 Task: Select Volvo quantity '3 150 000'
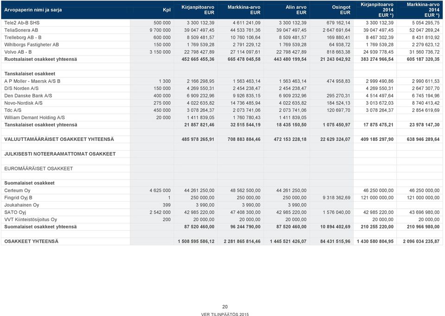[160, 52]
